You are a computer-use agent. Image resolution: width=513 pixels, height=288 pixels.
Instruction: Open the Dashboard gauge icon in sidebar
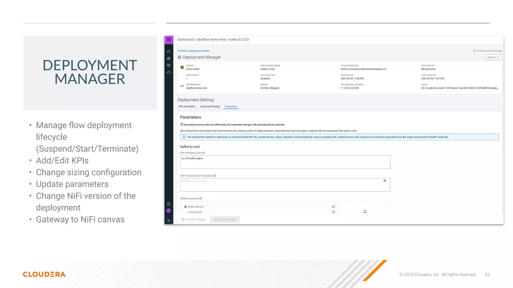coord(169,52)
